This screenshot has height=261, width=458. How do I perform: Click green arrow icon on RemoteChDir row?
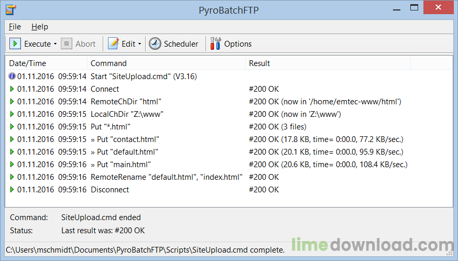coord(12,102)
